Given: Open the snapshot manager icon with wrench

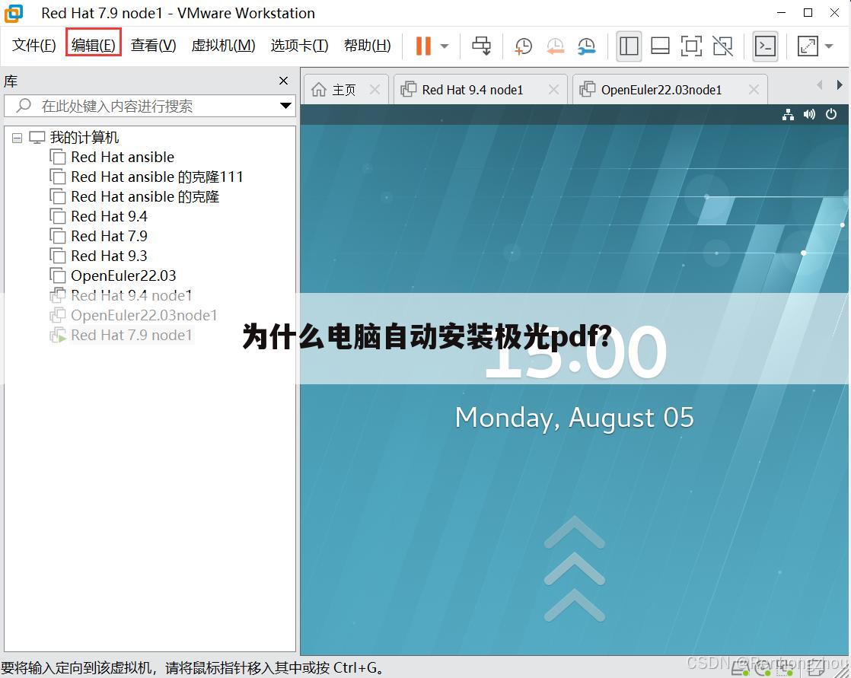Looking at the screenshot, I should (x=587, y=46).
